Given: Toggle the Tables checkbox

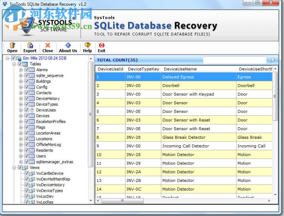Looking at the screenshot, I should 20,64.
